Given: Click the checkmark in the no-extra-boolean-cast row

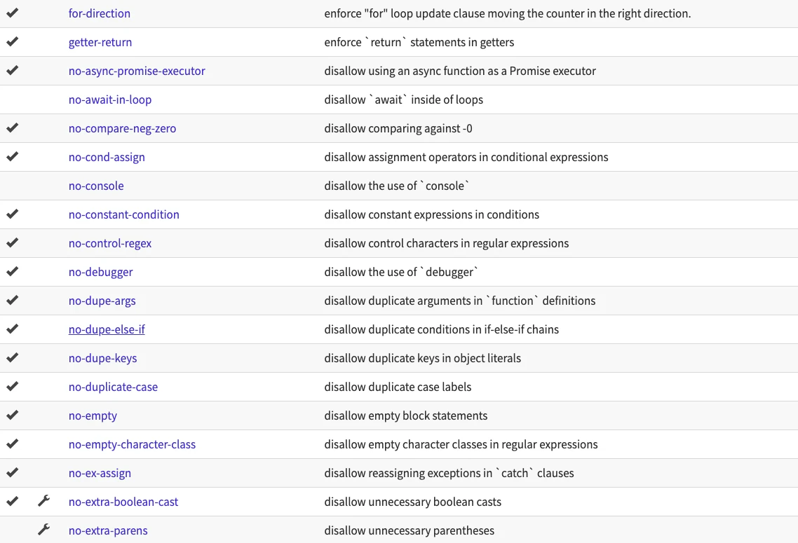Looking at the screenshot, I should click(x=12, y=501).
